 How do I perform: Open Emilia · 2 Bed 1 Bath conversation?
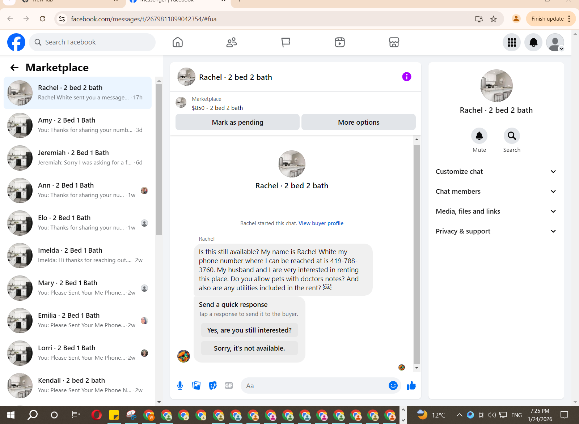click(x=78, y=321)
